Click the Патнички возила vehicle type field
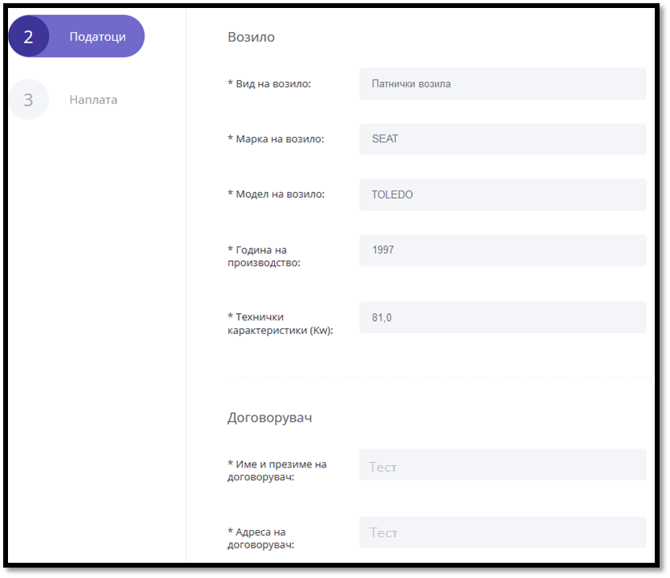 (502, 84)
